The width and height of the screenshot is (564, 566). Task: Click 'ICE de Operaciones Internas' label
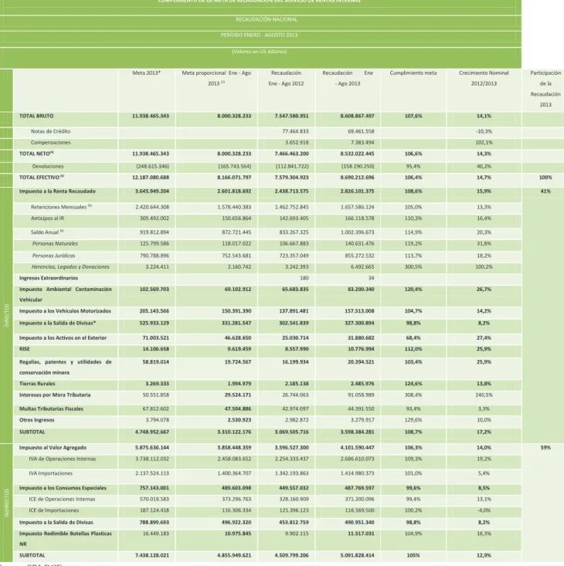(62, 500)
